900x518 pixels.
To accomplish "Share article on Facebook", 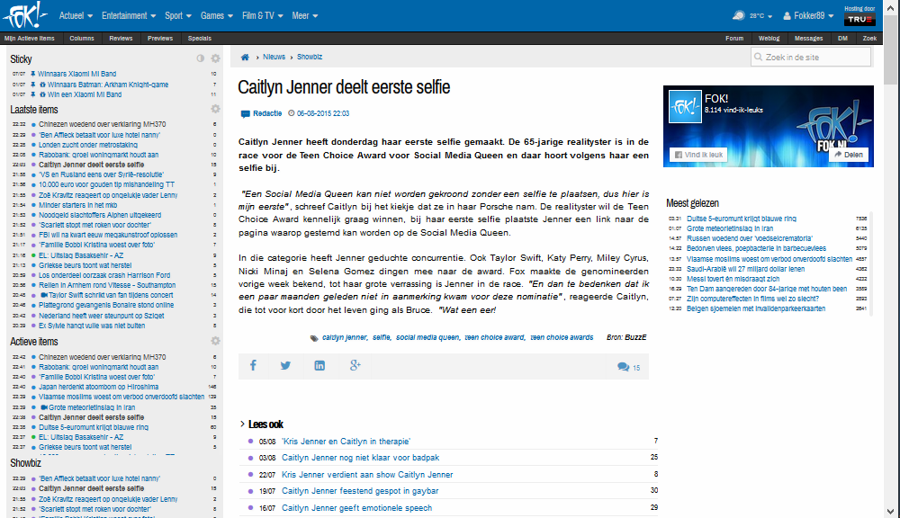I will [253, 365].
